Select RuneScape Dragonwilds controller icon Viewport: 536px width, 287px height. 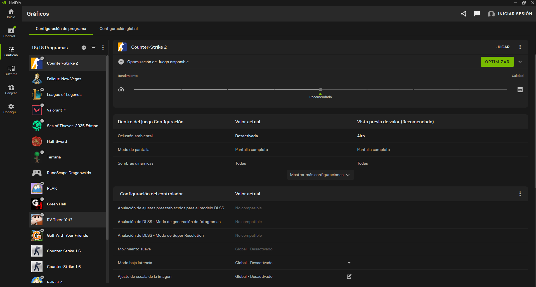(x=37, y=173)
